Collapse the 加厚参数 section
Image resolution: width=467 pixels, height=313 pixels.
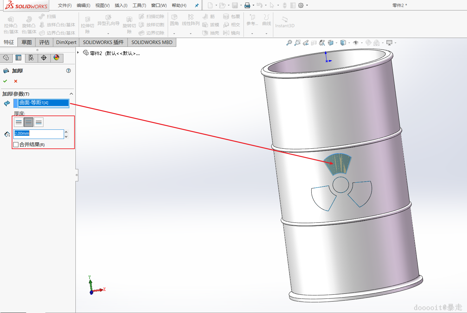click(71, 94)
